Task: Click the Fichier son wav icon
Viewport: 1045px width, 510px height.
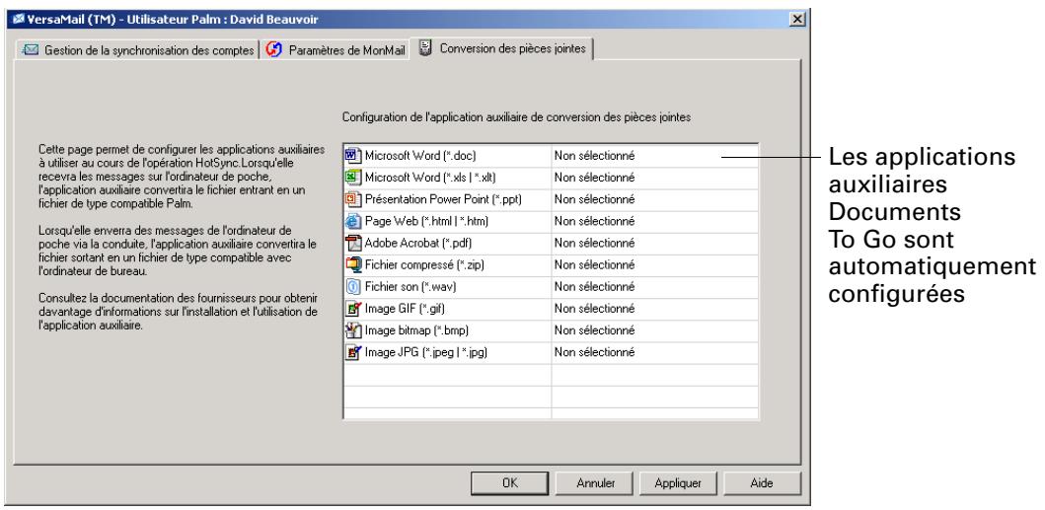Action: pyautogui.click(x=353, y=287)
